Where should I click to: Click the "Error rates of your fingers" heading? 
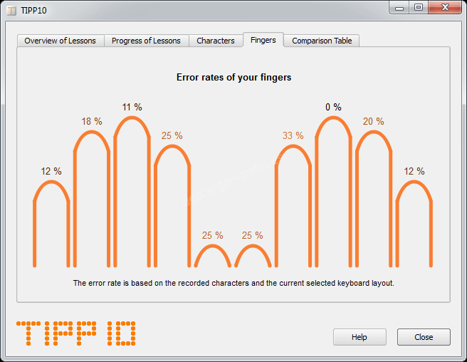coord(233,78)
